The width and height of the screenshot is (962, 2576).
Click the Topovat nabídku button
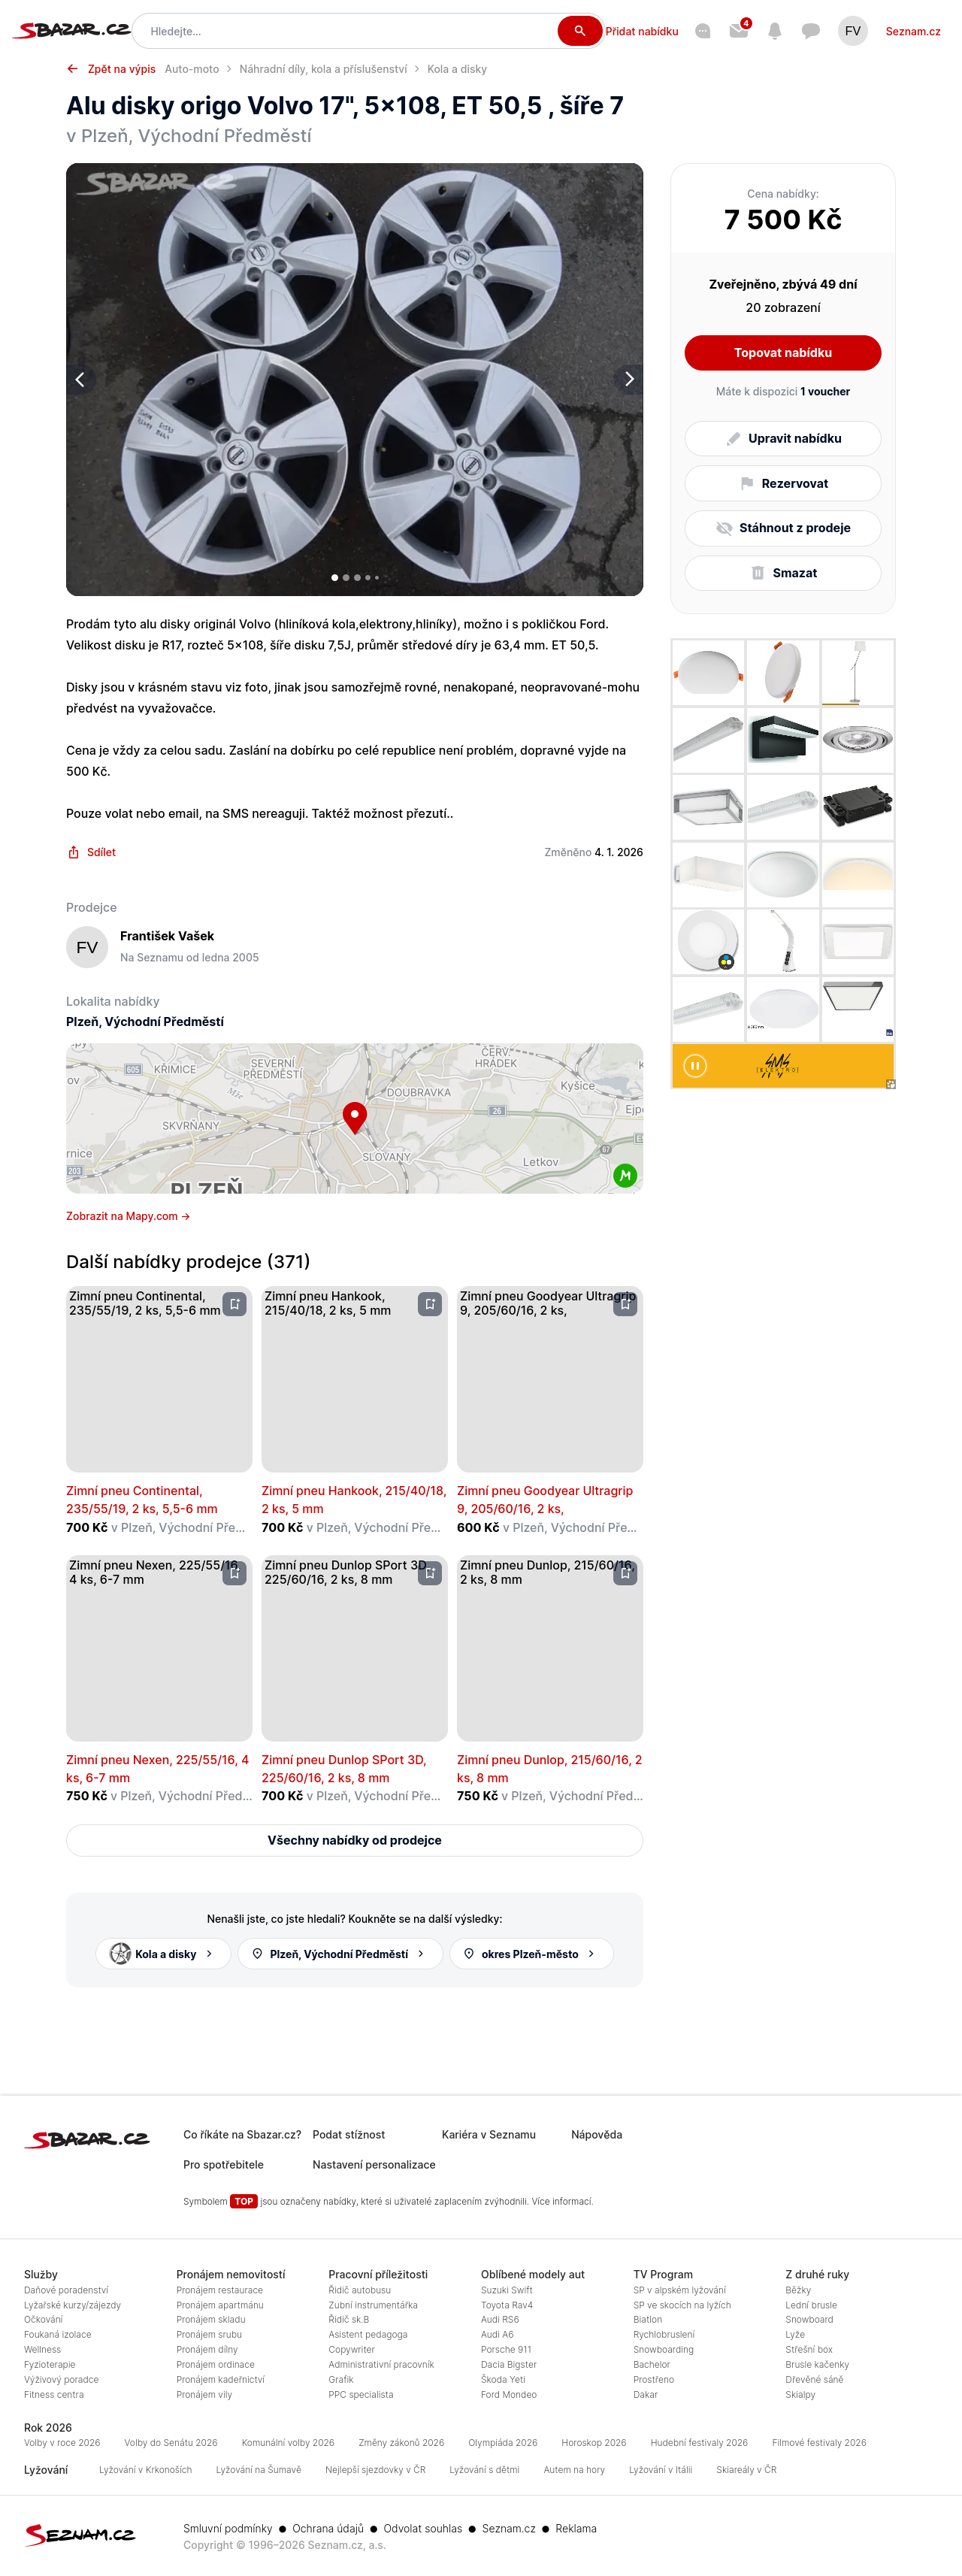coord(782,353)
